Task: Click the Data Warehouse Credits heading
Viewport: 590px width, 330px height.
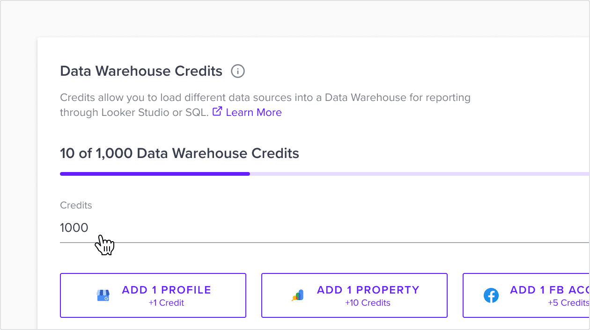Action: pyautogui.click(x=141, y=71)
